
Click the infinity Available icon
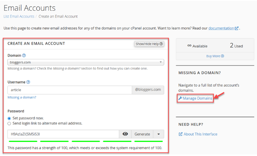tap(189, 45)
